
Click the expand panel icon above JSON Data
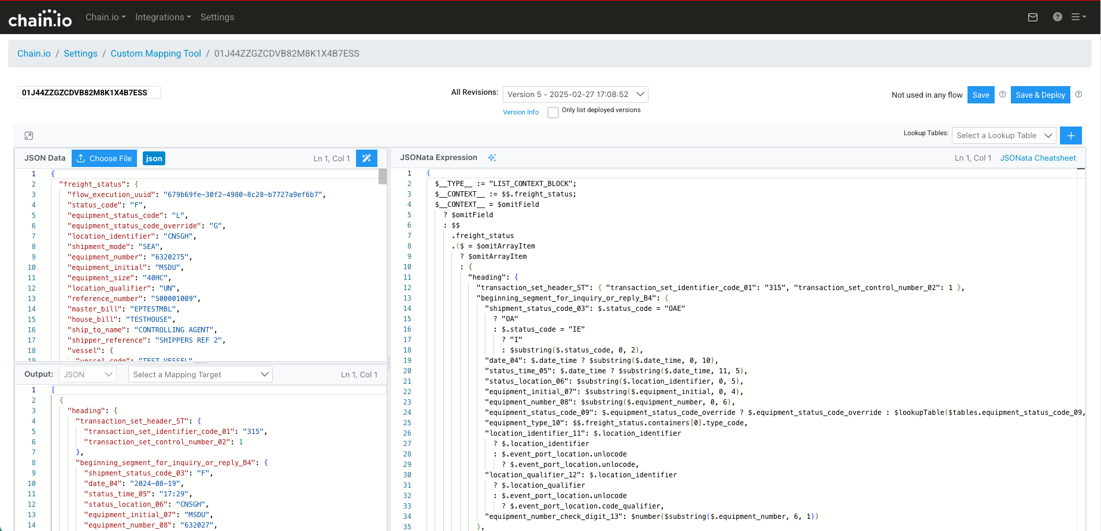point(29,136)
